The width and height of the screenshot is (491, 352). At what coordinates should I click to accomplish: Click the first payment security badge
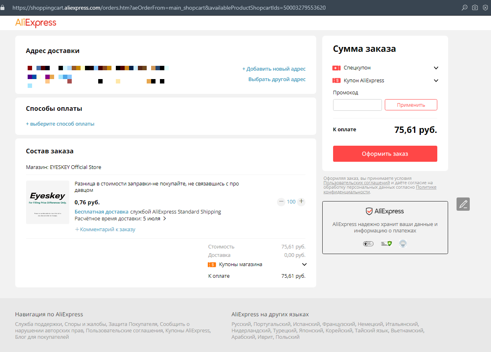[x=368, y=244]
